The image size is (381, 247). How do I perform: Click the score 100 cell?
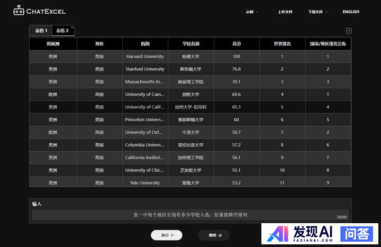[237, 57]
